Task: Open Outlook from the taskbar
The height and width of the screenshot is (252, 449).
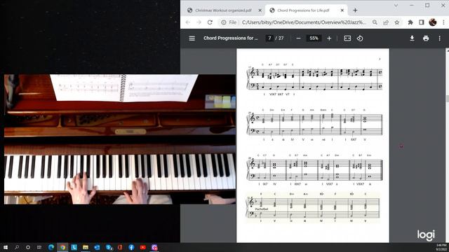Action: click(x=97, y=247)
